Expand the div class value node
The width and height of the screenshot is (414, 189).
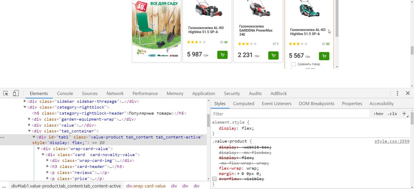[x=30, y=125]
